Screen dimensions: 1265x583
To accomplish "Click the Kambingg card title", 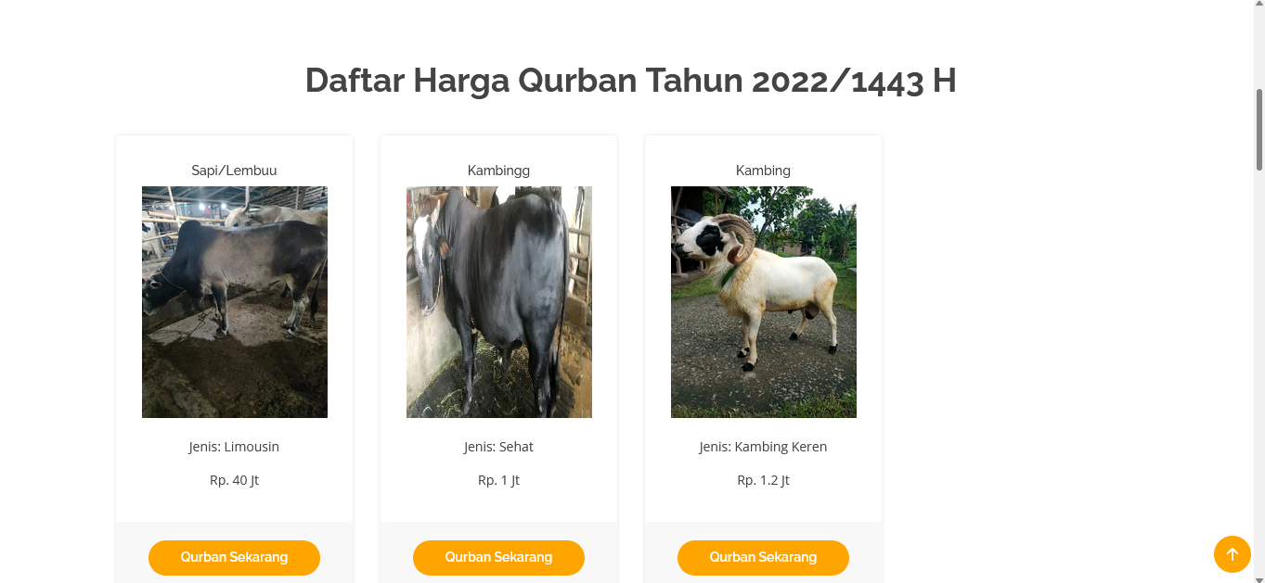I will (498, 171).
